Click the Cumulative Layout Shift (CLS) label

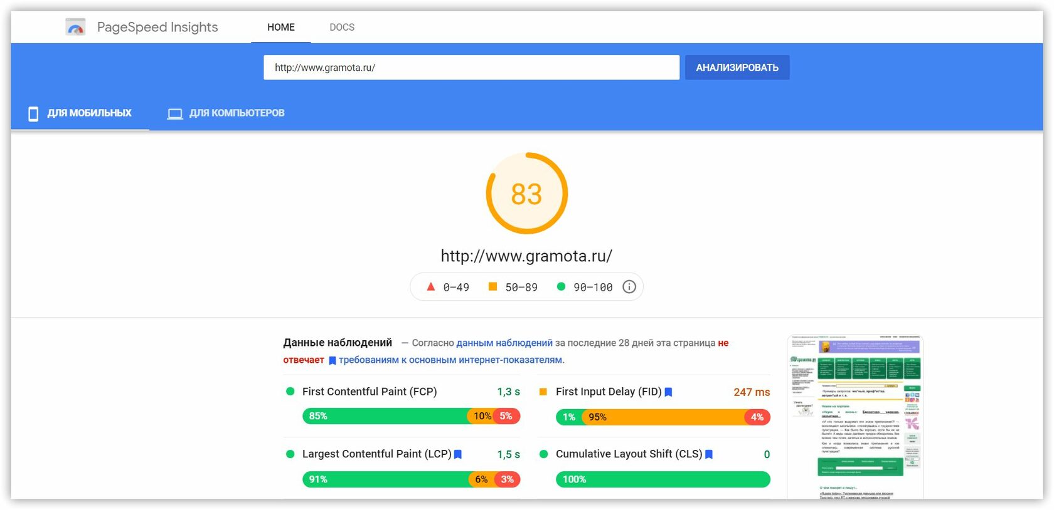629,454
